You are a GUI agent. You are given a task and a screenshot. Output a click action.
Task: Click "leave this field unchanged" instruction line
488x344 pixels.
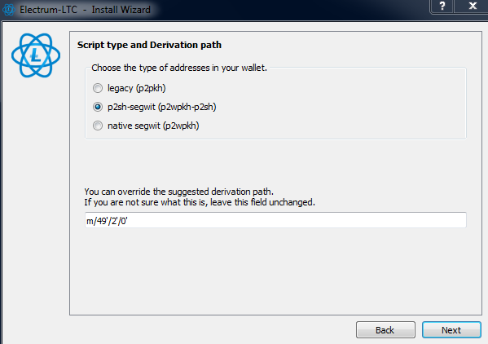click(262, 202)
